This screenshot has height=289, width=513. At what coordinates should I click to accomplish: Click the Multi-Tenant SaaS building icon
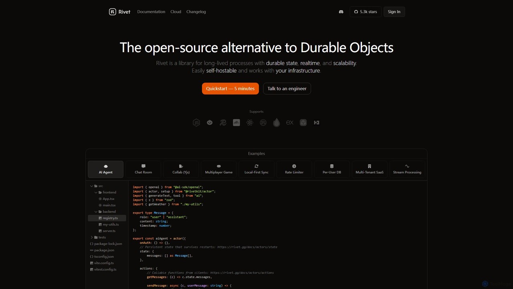point(370,166)
